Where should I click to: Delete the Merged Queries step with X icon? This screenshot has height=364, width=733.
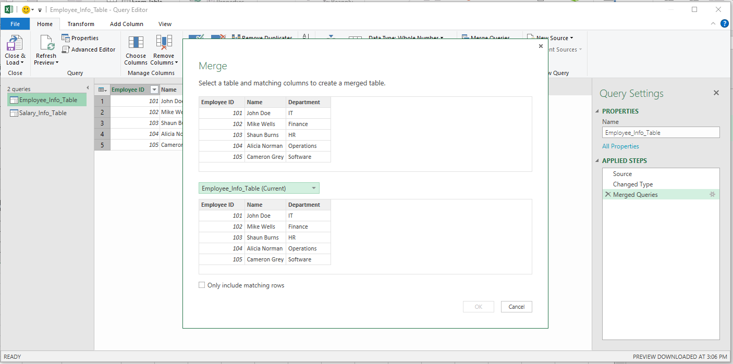click(x=607, y=194)
